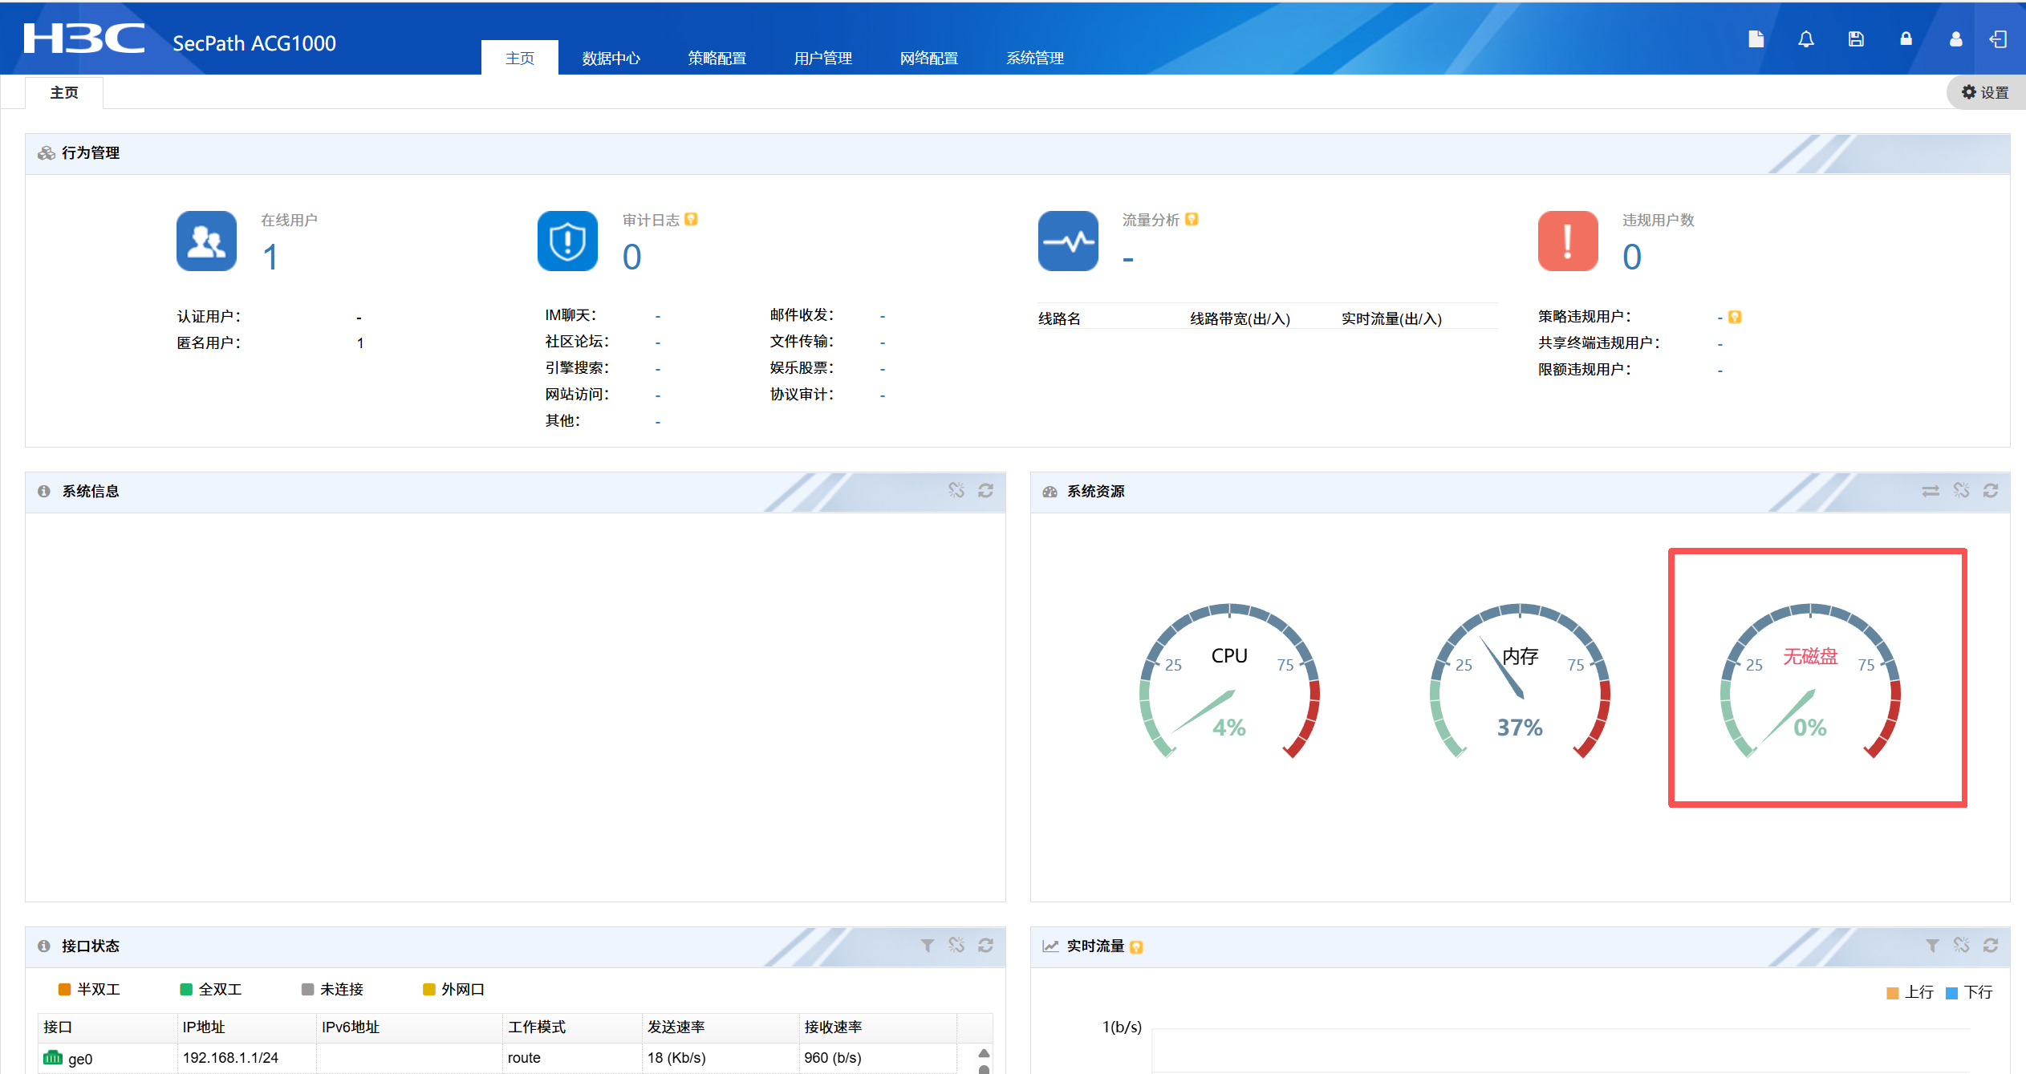This screenshot has height=1074, width=2026.
Task: Open the 数据中心 menu
Action: [x=611, y=58]
